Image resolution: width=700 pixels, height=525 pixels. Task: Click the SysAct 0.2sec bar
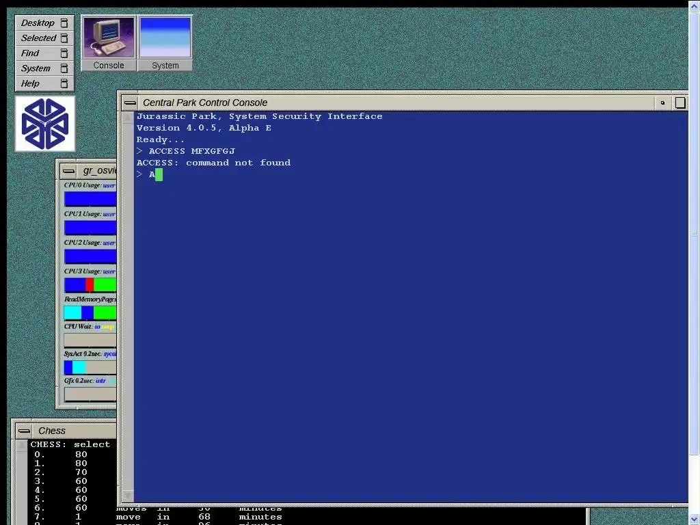pos(90,367)
